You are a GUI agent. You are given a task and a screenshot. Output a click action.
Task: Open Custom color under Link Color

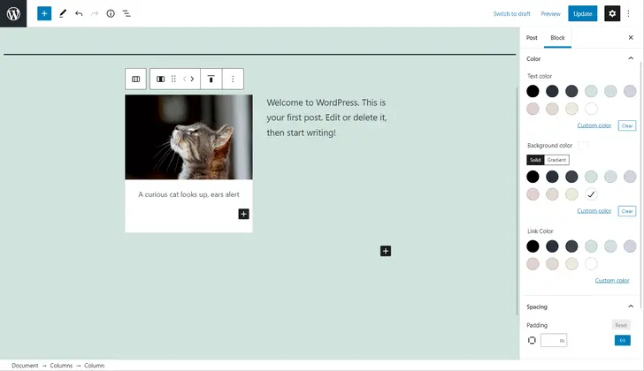tap(612, 280)
